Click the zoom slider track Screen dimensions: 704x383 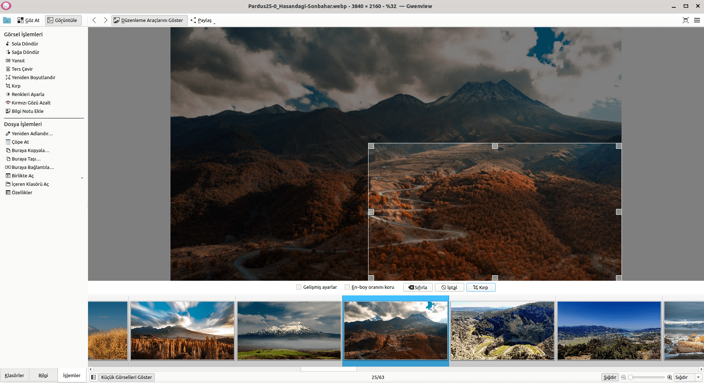(647, 377)
